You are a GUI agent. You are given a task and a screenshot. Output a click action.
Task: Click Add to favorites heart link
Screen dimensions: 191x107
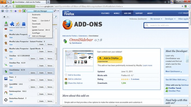point(73,75)
